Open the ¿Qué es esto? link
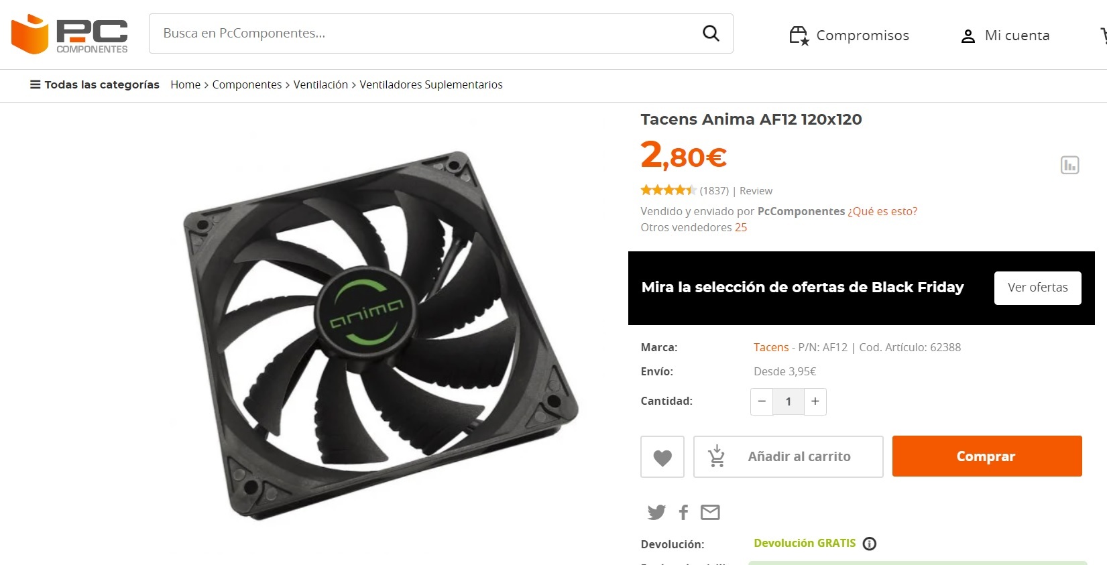 [882, 211]
